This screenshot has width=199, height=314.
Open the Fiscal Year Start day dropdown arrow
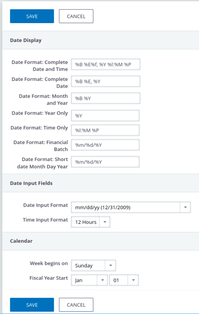tap(133, 280)
